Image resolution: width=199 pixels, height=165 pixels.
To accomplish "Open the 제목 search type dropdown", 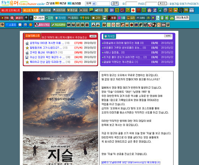I will click(90, 4).
